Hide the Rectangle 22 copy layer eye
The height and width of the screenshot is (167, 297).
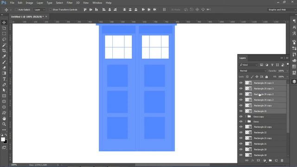[x=241, y=127]
